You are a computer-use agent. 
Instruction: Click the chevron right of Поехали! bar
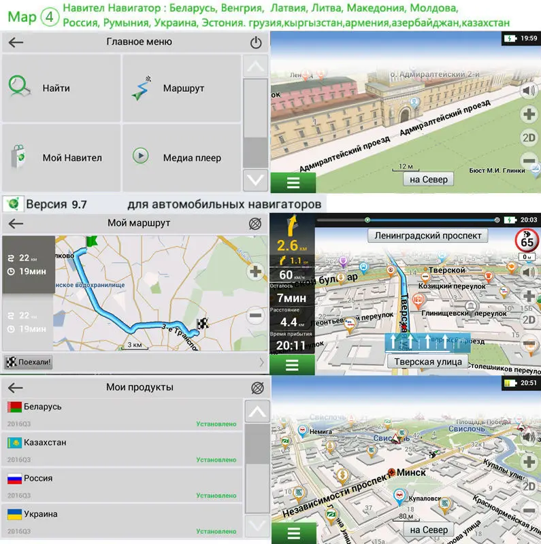click(261, 362)
